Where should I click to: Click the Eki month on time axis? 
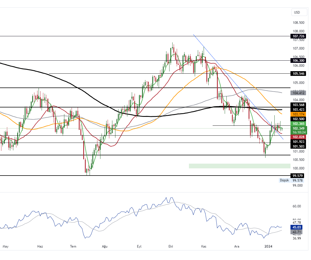[171, 246]
